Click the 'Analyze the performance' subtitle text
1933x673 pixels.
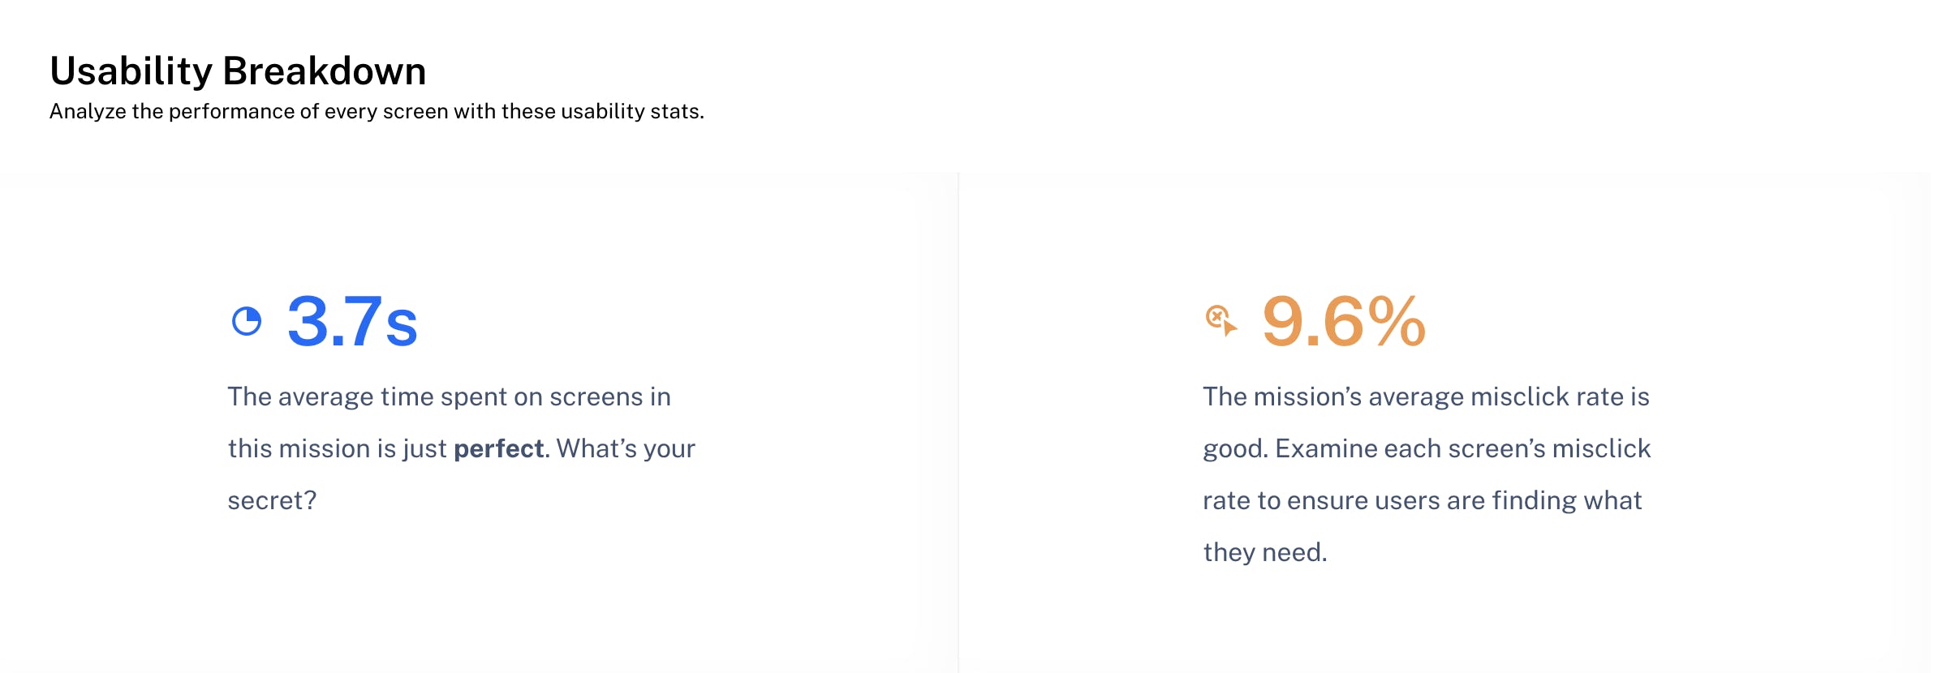pyautogui.click(x=377, y=111)
